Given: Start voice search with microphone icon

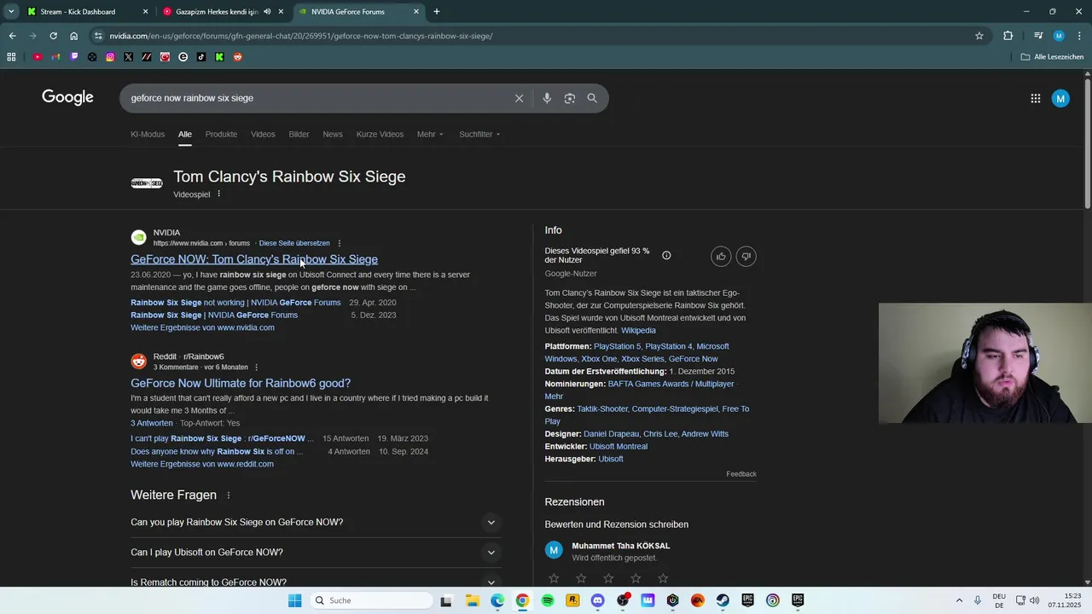Looking at the screenshot, I should point(547,98).
